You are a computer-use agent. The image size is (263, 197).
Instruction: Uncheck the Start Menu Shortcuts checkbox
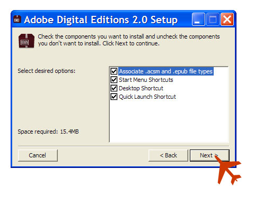pyautogui.click(x=114, y=80)
